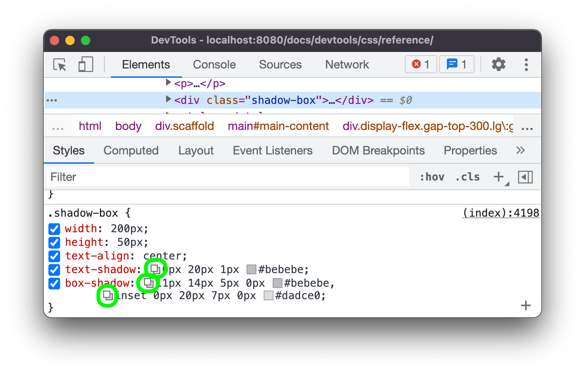Open the text-shadow editor icon

point(156,268)
